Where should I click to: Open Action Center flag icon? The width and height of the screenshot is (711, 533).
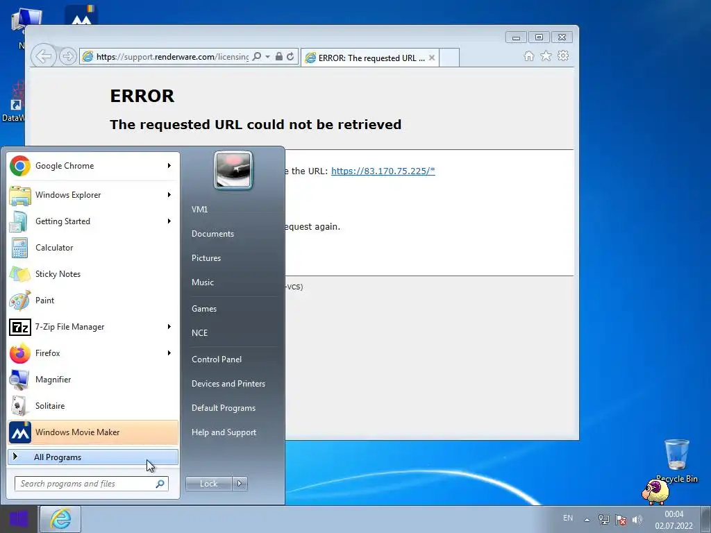pos(621,519)
